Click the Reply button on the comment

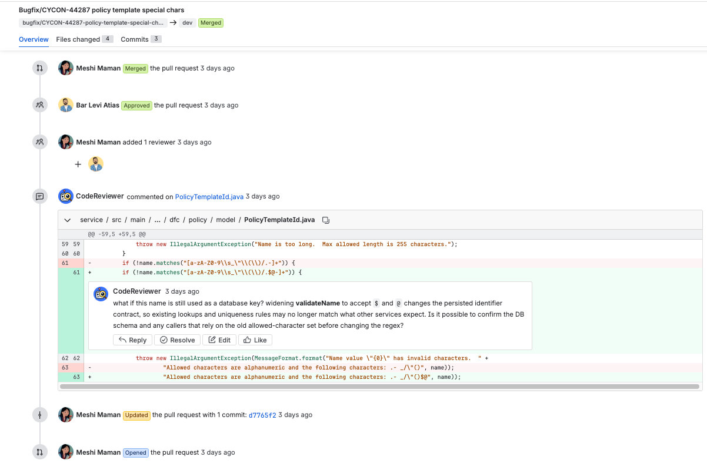[132, 340]
